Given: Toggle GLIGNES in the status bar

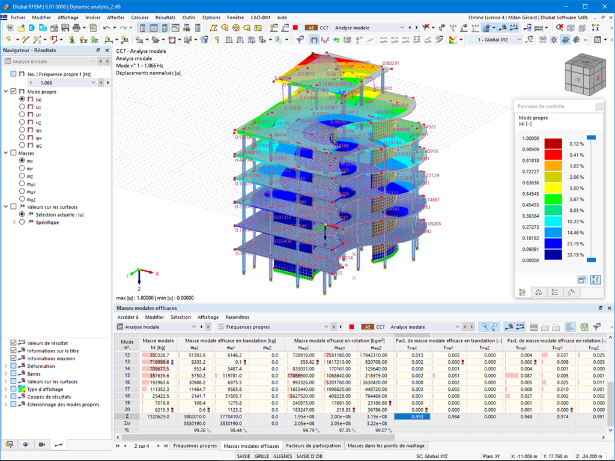Looking at the screenshot, I should pos(282,456).
